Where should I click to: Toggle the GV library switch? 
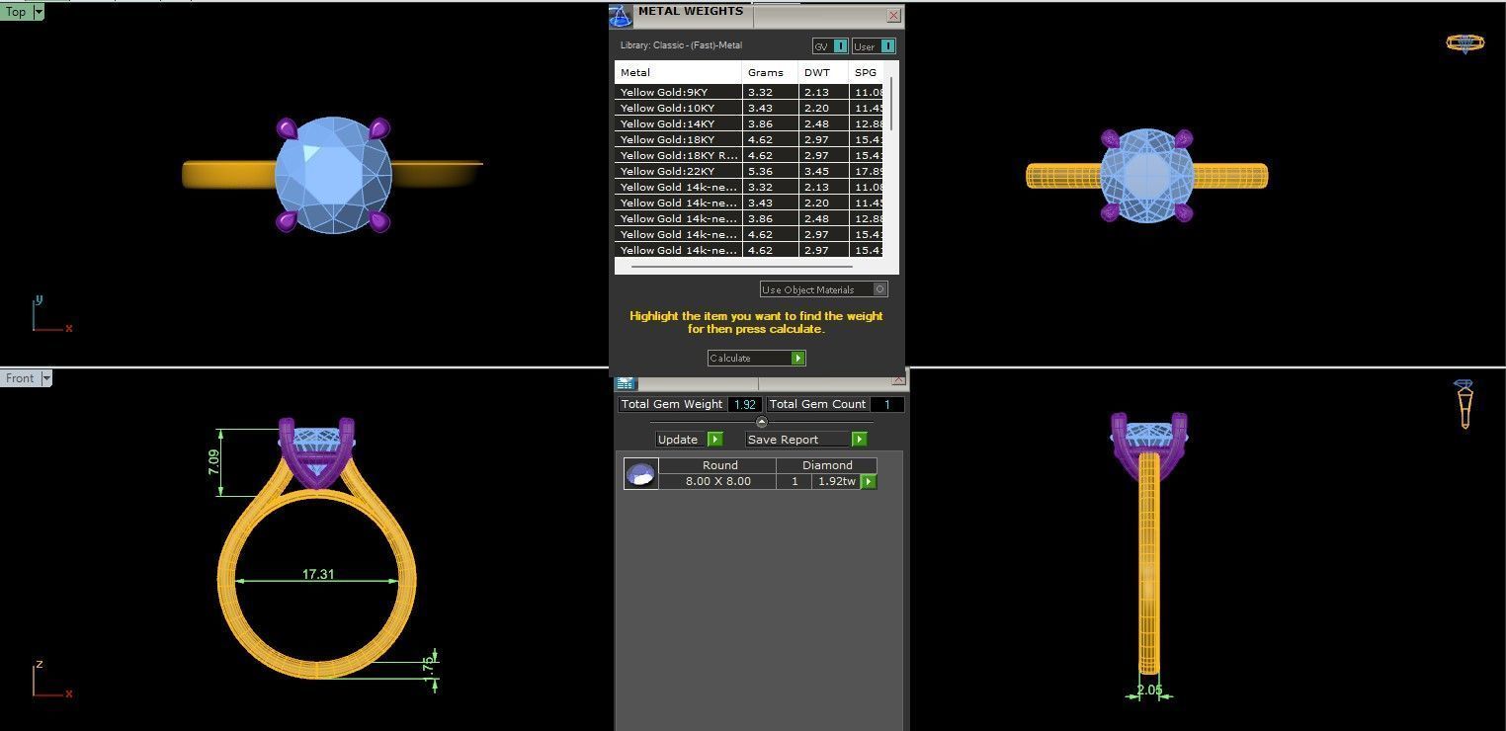[x=830, y=46]
